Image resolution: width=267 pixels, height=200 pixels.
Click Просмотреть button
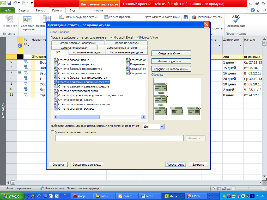click(175, 165)
